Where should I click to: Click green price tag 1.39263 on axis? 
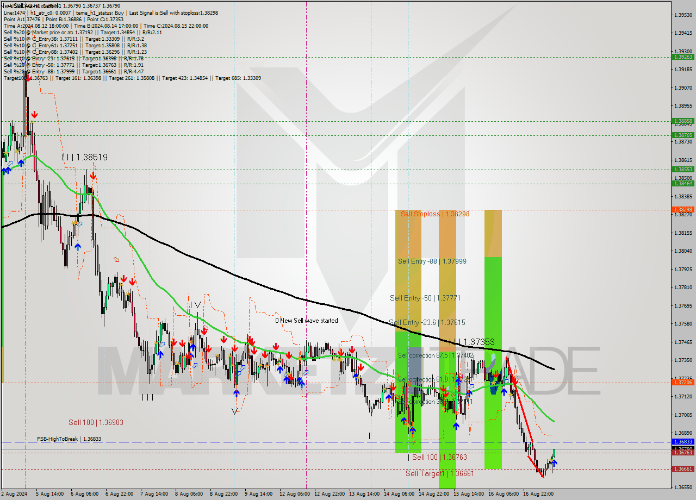[683, 57]
